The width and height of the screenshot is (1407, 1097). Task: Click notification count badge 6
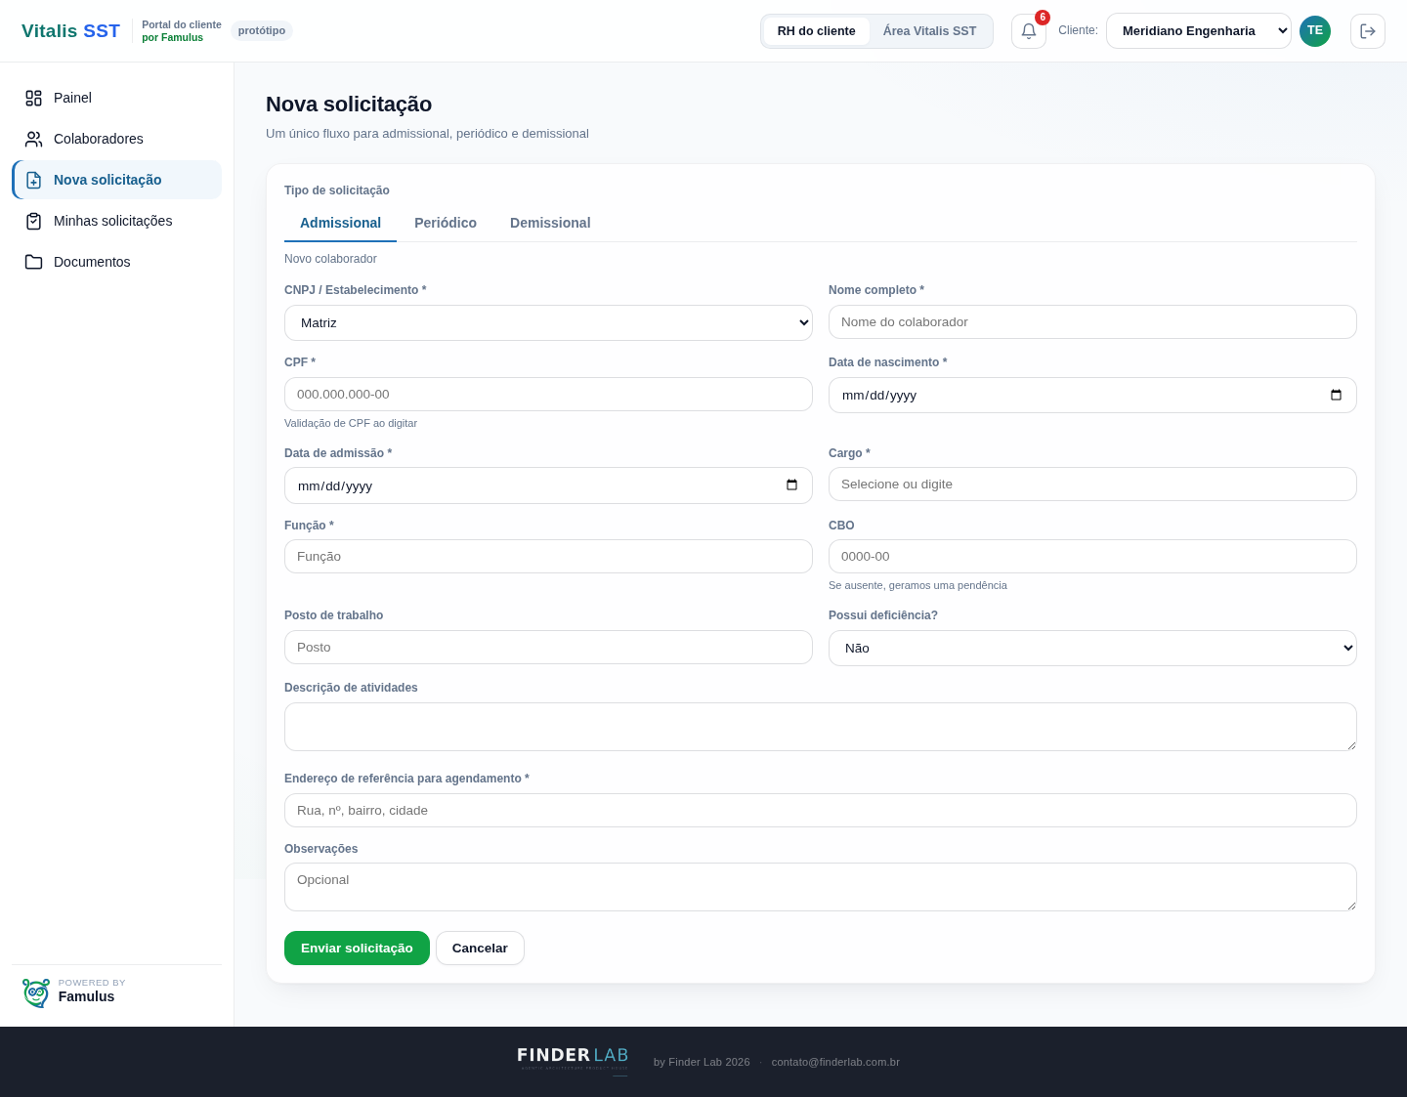pos(1043,18)
